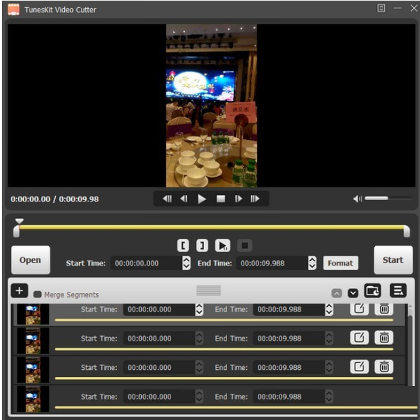Click fourth segment Start Time field

pyautogui.click(x=159, y=397)
